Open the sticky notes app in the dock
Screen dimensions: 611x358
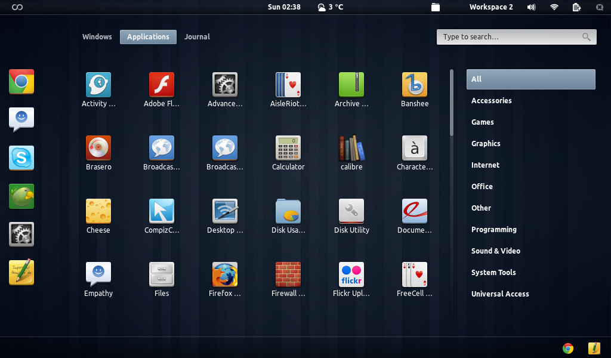21,272
